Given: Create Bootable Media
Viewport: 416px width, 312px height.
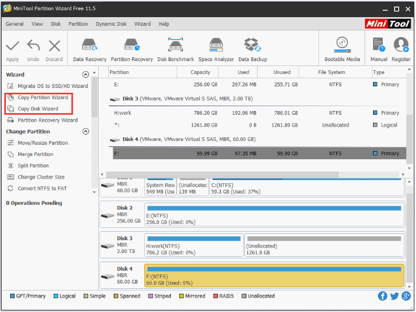Looking at the screenshot, I should point(342,50).
